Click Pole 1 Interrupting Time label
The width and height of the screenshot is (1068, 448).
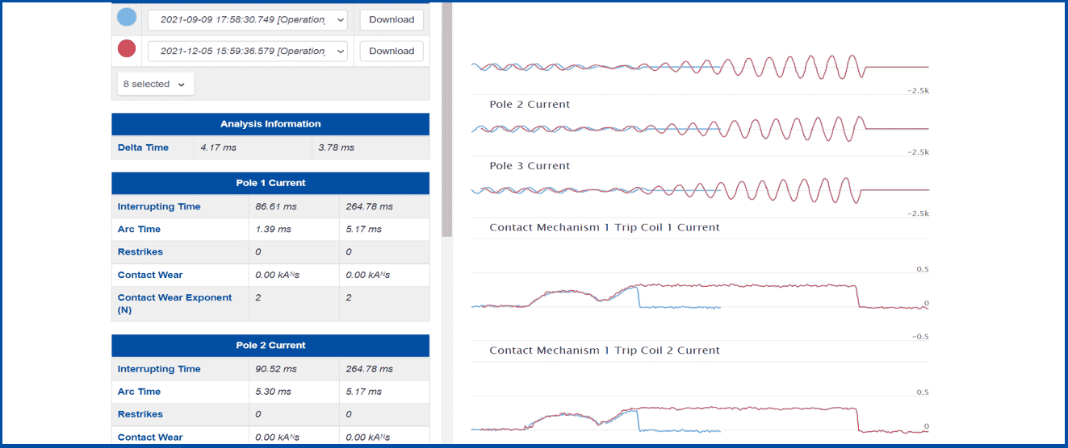click(159, 206)
